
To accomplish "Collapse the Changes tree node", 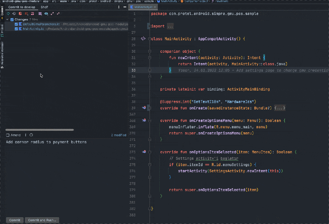I will tap(7, 19).
